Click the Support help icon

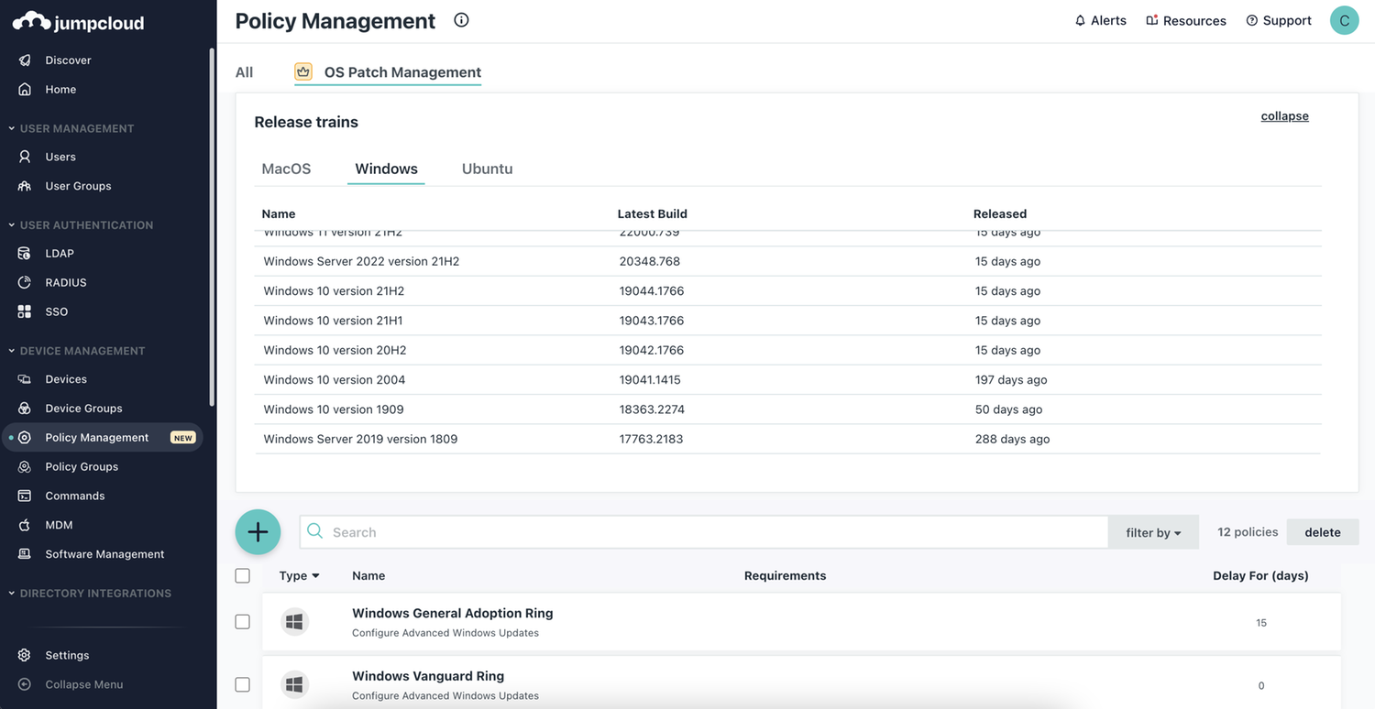[1251, 20]
